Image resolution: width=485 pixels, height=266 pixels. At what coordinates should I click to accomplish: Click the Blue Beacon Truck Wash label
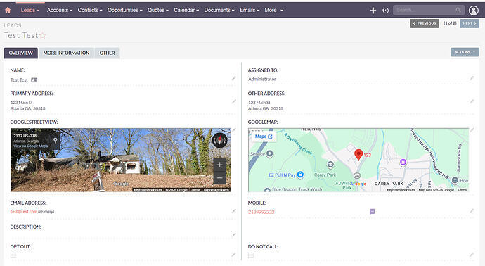[x=297, y=189]
